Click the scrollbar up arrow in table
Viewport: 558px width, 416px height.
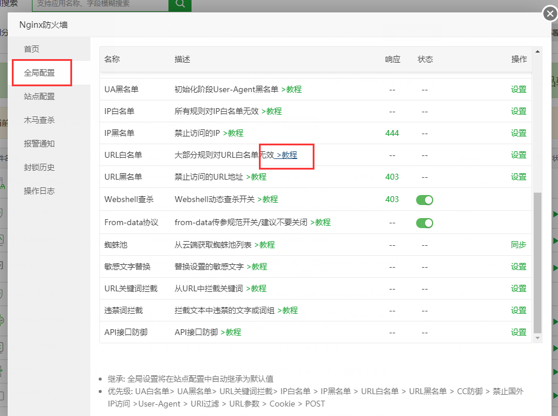click(x=538, y=51)
